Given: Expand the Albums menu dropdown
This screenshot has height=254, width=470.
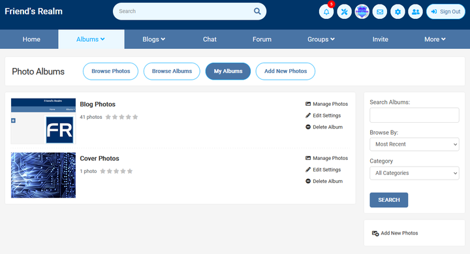Looking at the screenshot, I should pyautogui.click(x=90, y=39).
